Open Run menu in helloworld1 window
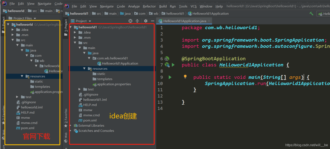 click(x=173, y=6)
